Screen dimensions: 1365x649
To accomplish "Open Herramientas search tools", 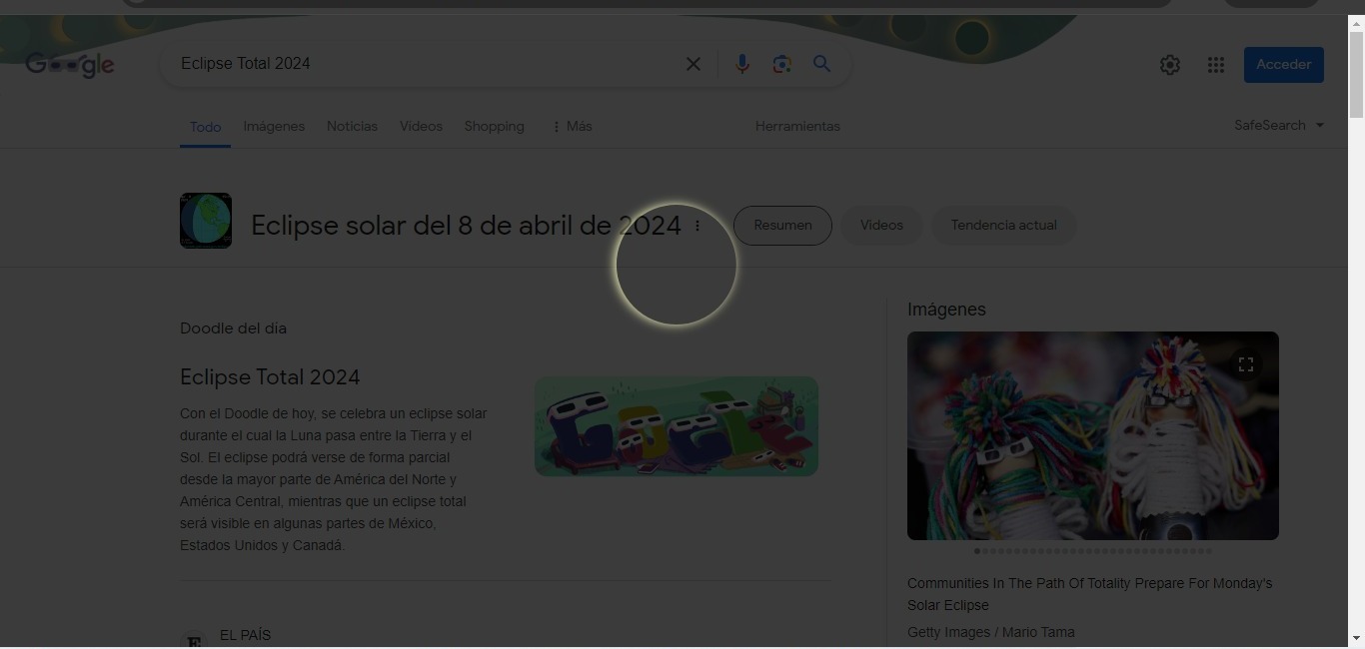I will click(x=797, y=127).
